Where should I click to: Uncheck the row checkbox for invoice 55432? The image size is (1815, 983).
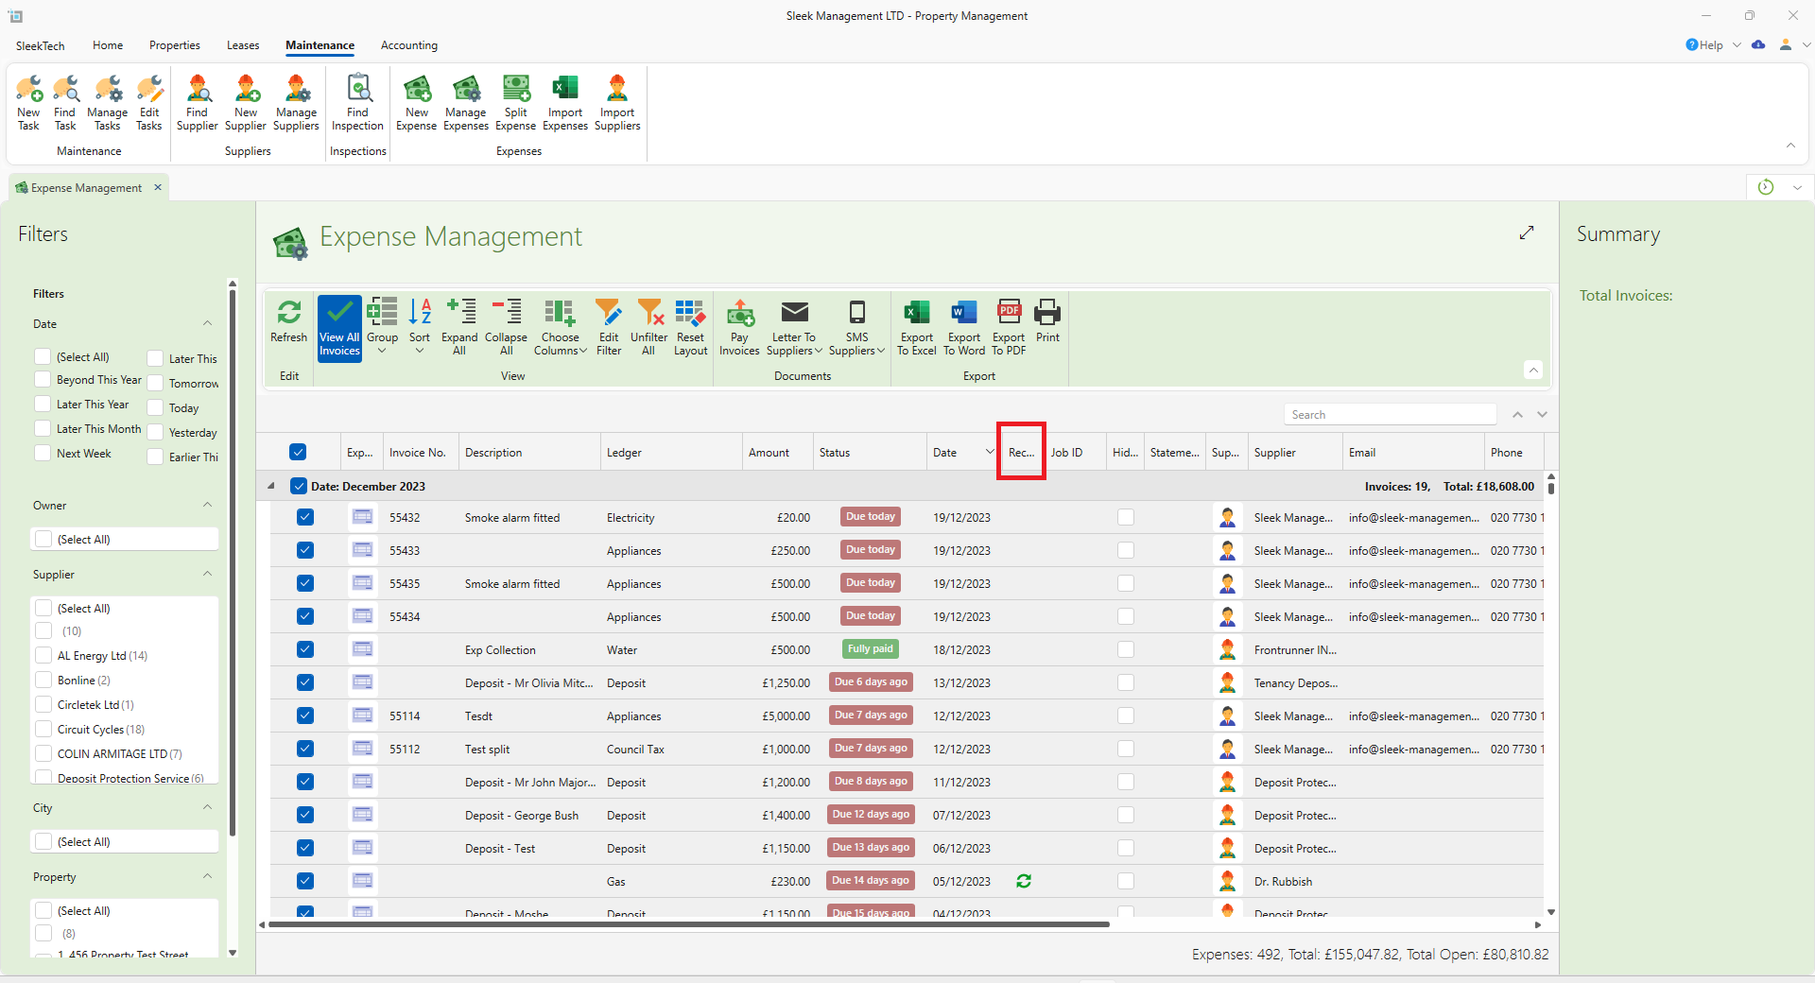click(x=304, y=517)
